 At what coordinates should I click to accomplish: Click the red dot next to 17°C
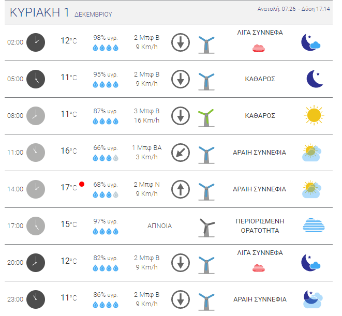[x=82, y=184]
